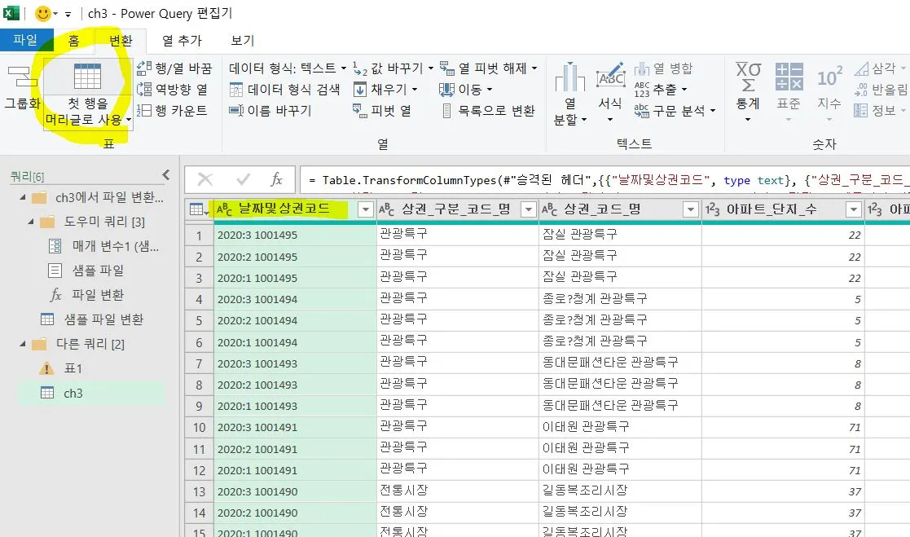This screenshot has width=910, height=537.
Task: Click the Extract (추출) icon
Action: [x=642, y=90]
